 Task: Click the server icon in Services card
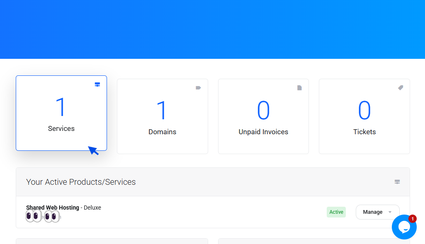[x=97, y=85]
